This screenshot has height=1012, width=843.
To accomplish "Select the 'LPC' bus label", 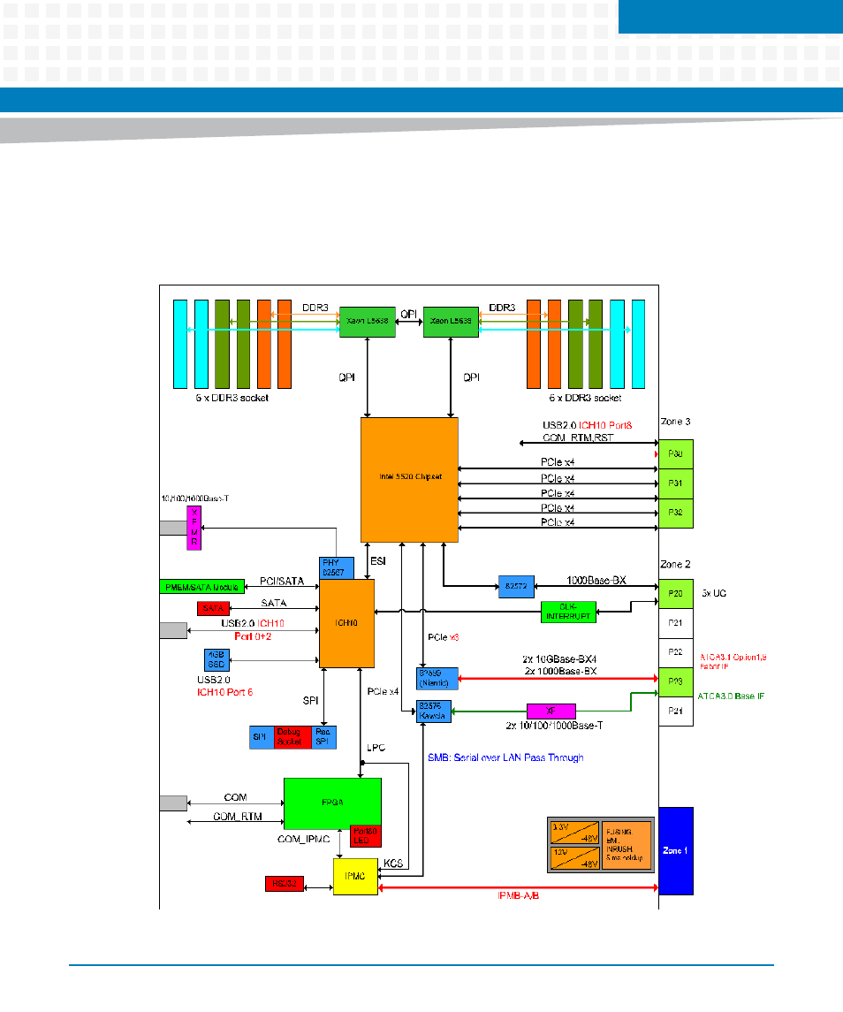I will tap(376, 748).
